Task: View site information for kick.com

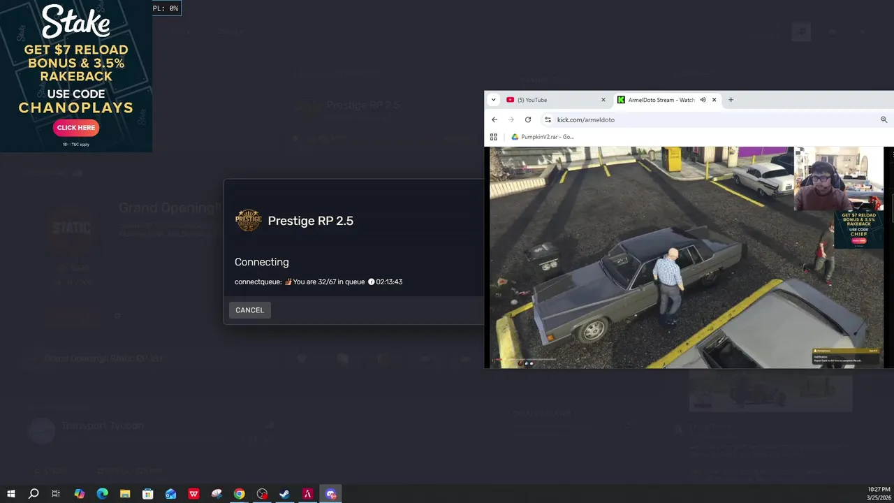Action: (x=548, y=119)
